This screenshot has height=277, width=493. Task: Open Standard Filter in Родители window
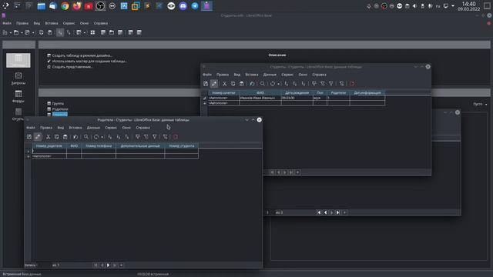coord(154,137)
